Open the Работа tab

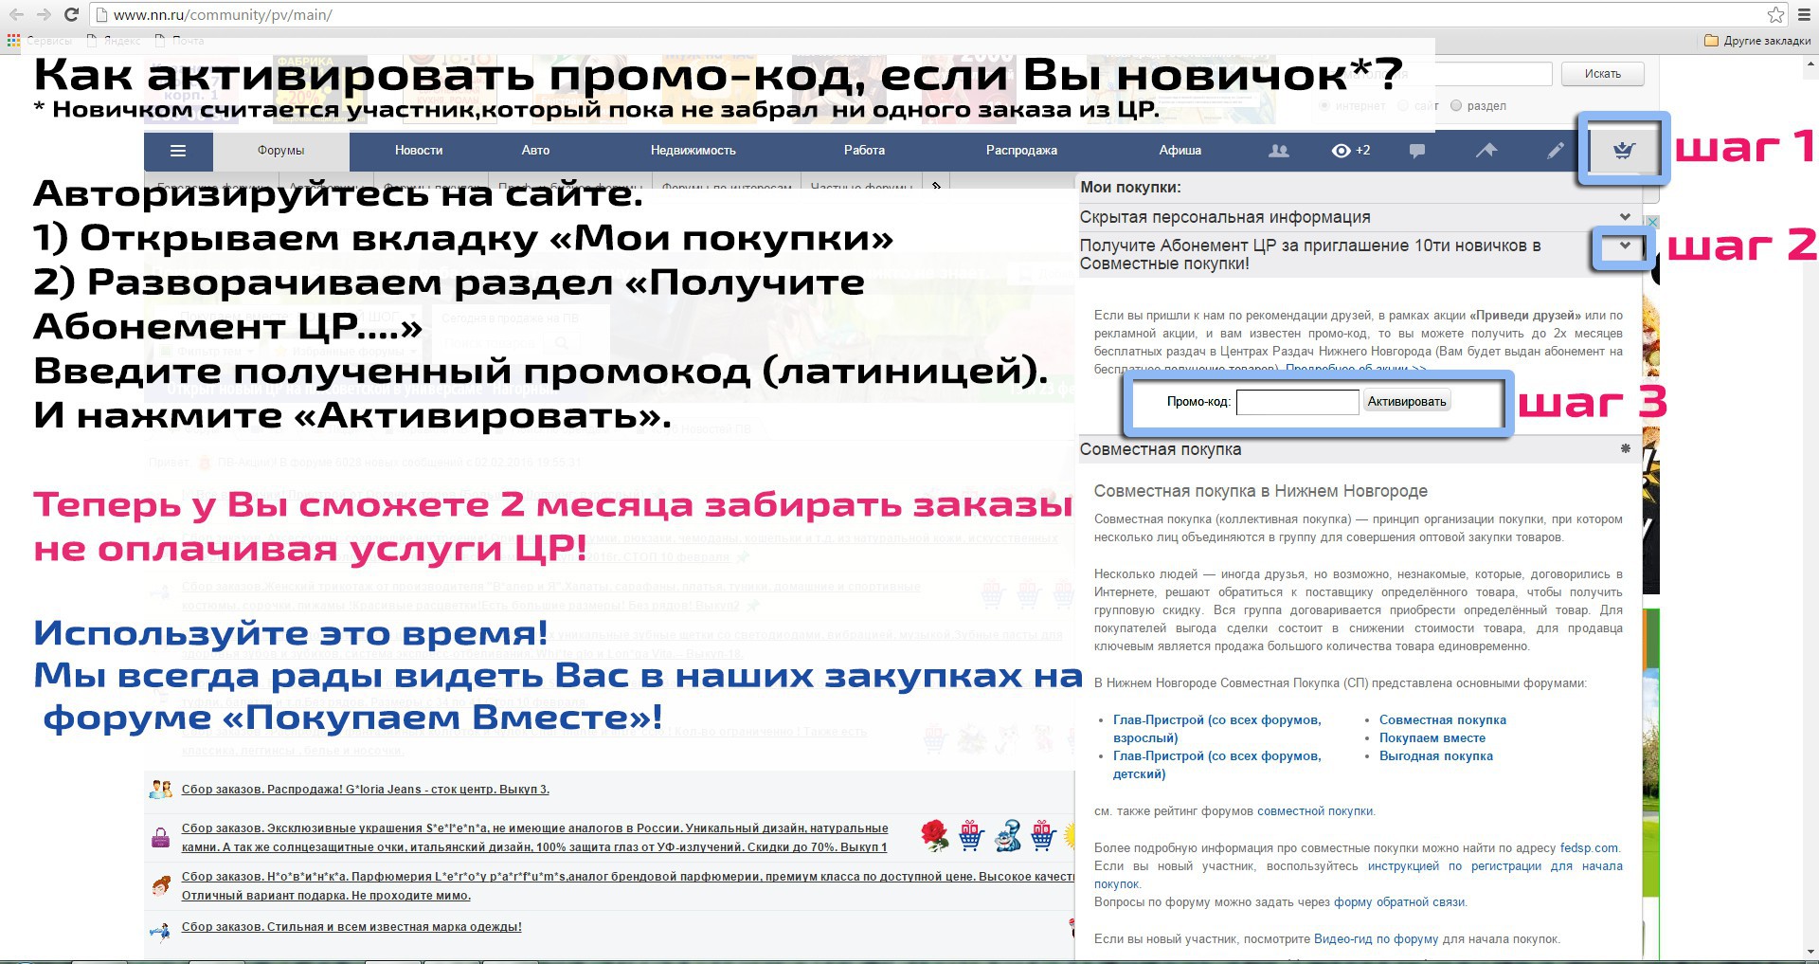[865, 151]
